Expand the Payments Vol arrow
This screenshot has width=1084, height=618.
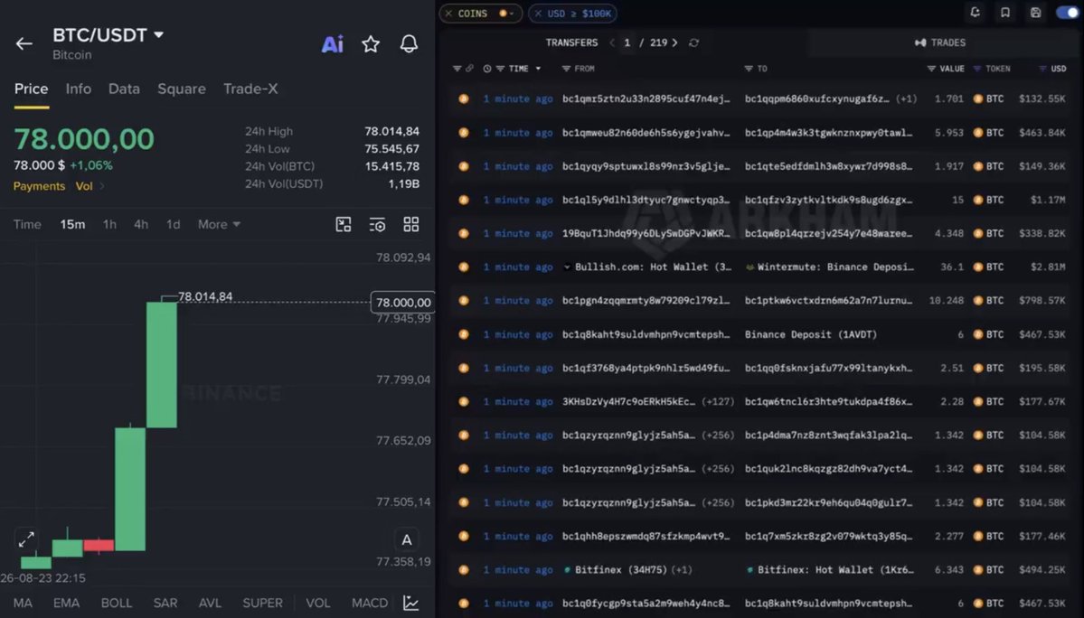coord(102,186)
